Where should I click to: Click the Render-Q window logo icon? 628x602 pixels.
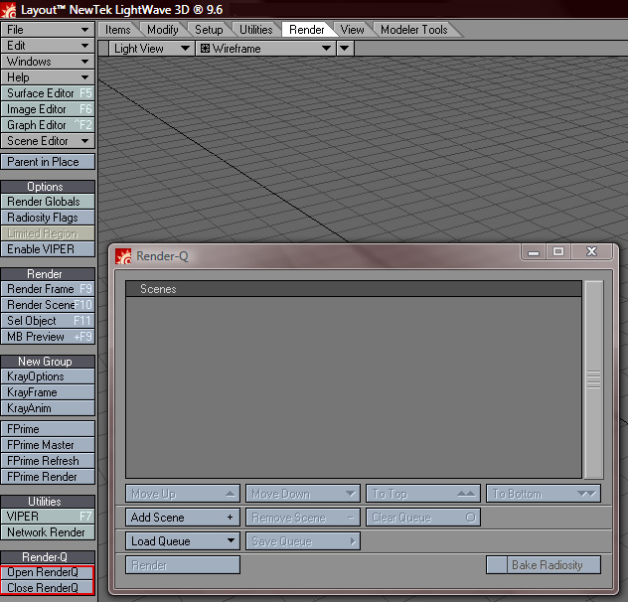123,256
